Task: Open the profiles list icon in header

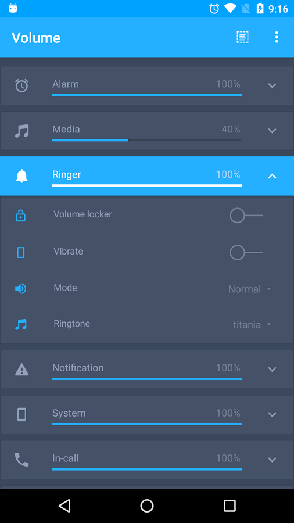Action: (242, 37)
